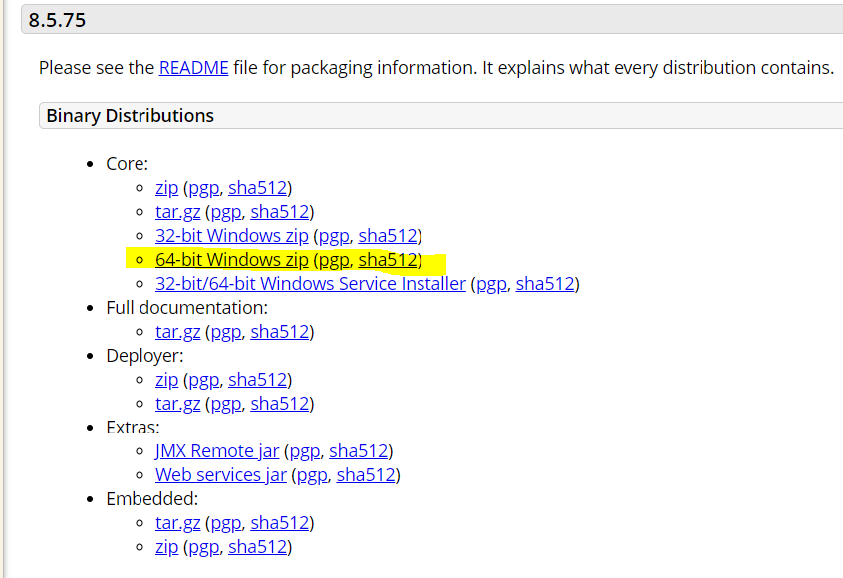Open pgp link for 32-bit Windows zip

tap(334, 236)
